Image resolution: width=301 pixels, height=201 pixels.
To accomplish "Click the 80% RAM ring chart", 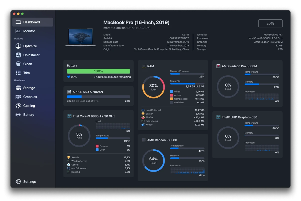I will coord(153,87).
